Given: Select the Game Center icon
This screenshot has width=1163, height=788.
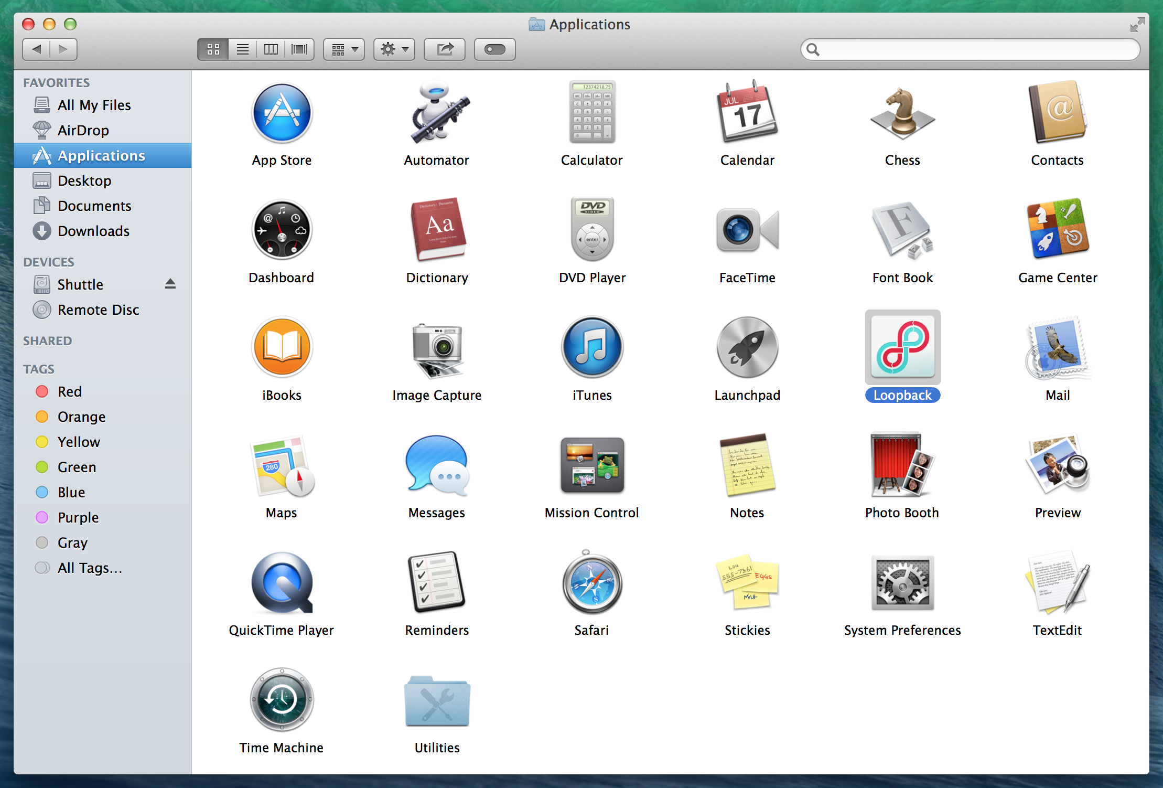Looking at the screenshot, I should (1058, 229).
